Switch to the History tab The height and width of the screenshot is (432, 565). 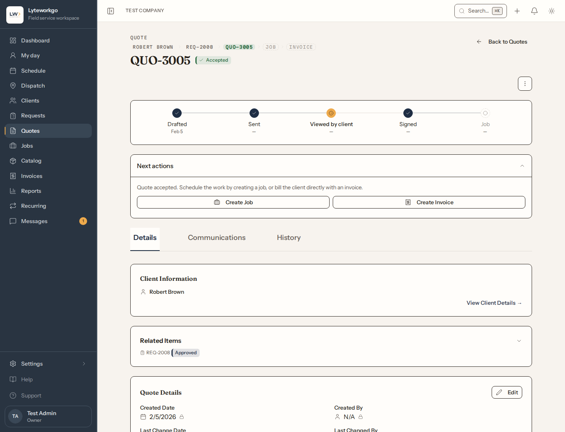[x=289, y=238]
